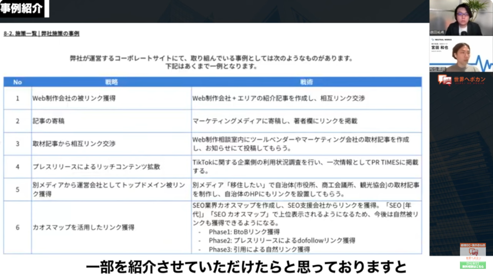Click intro sentence 弊社が運営するコーポレートサイトにて
This screenshot has height=274, width=493.
(211, 58)
